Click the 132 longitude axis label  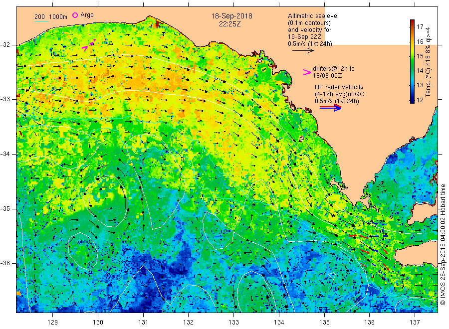pyautogui.click(x=189, y=323)
